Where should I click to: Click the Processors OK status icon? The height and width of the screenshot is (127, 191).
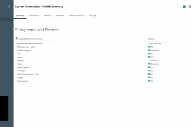pyautogui.click(x=149, y=71)
